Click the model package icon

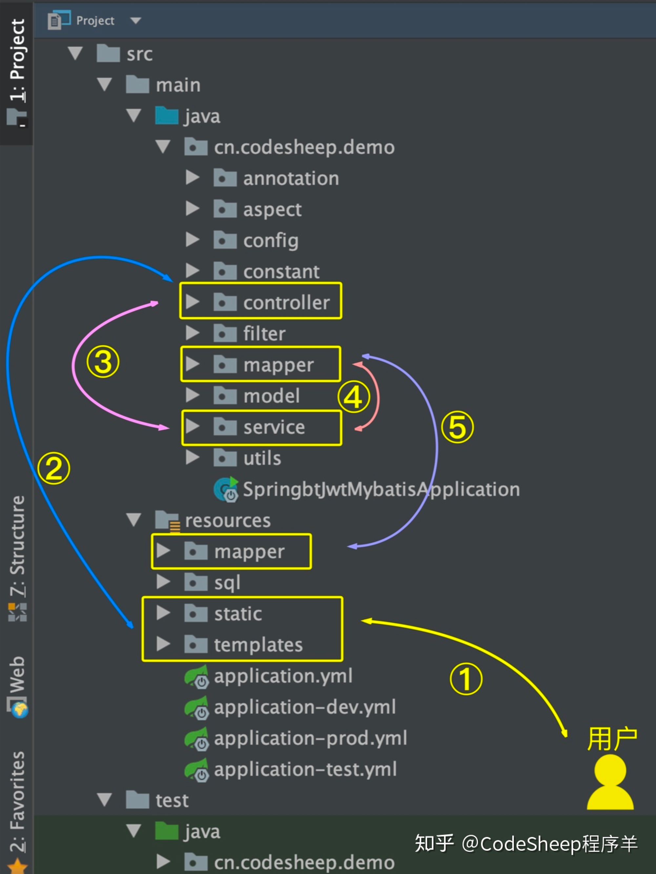[225, 395]
